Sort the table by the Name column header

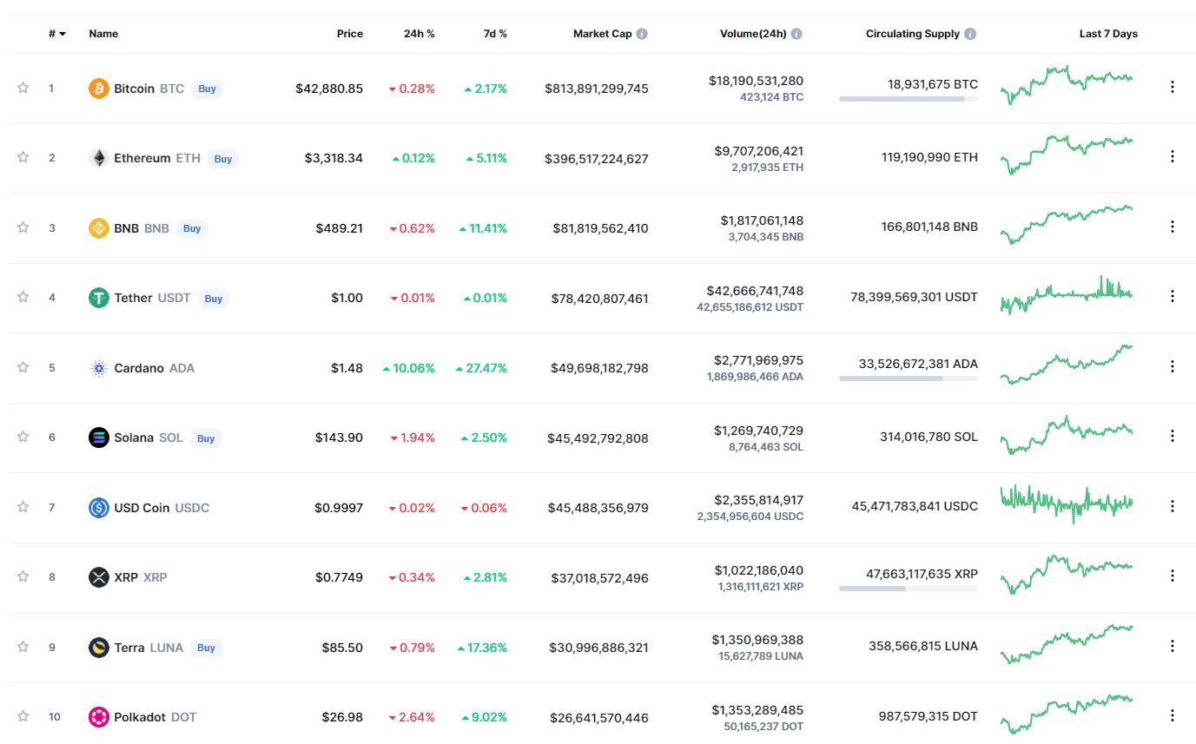(x=103, y=34)
